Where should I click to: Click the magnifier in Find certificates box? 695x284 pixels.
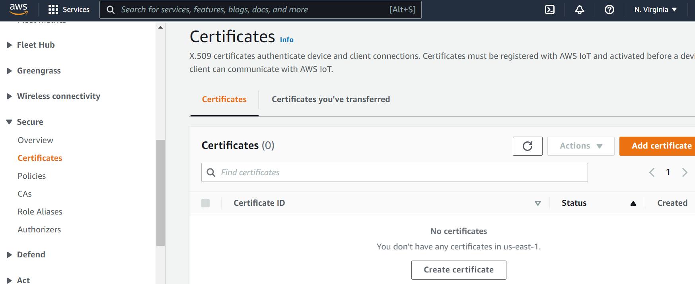pos(211,172)
